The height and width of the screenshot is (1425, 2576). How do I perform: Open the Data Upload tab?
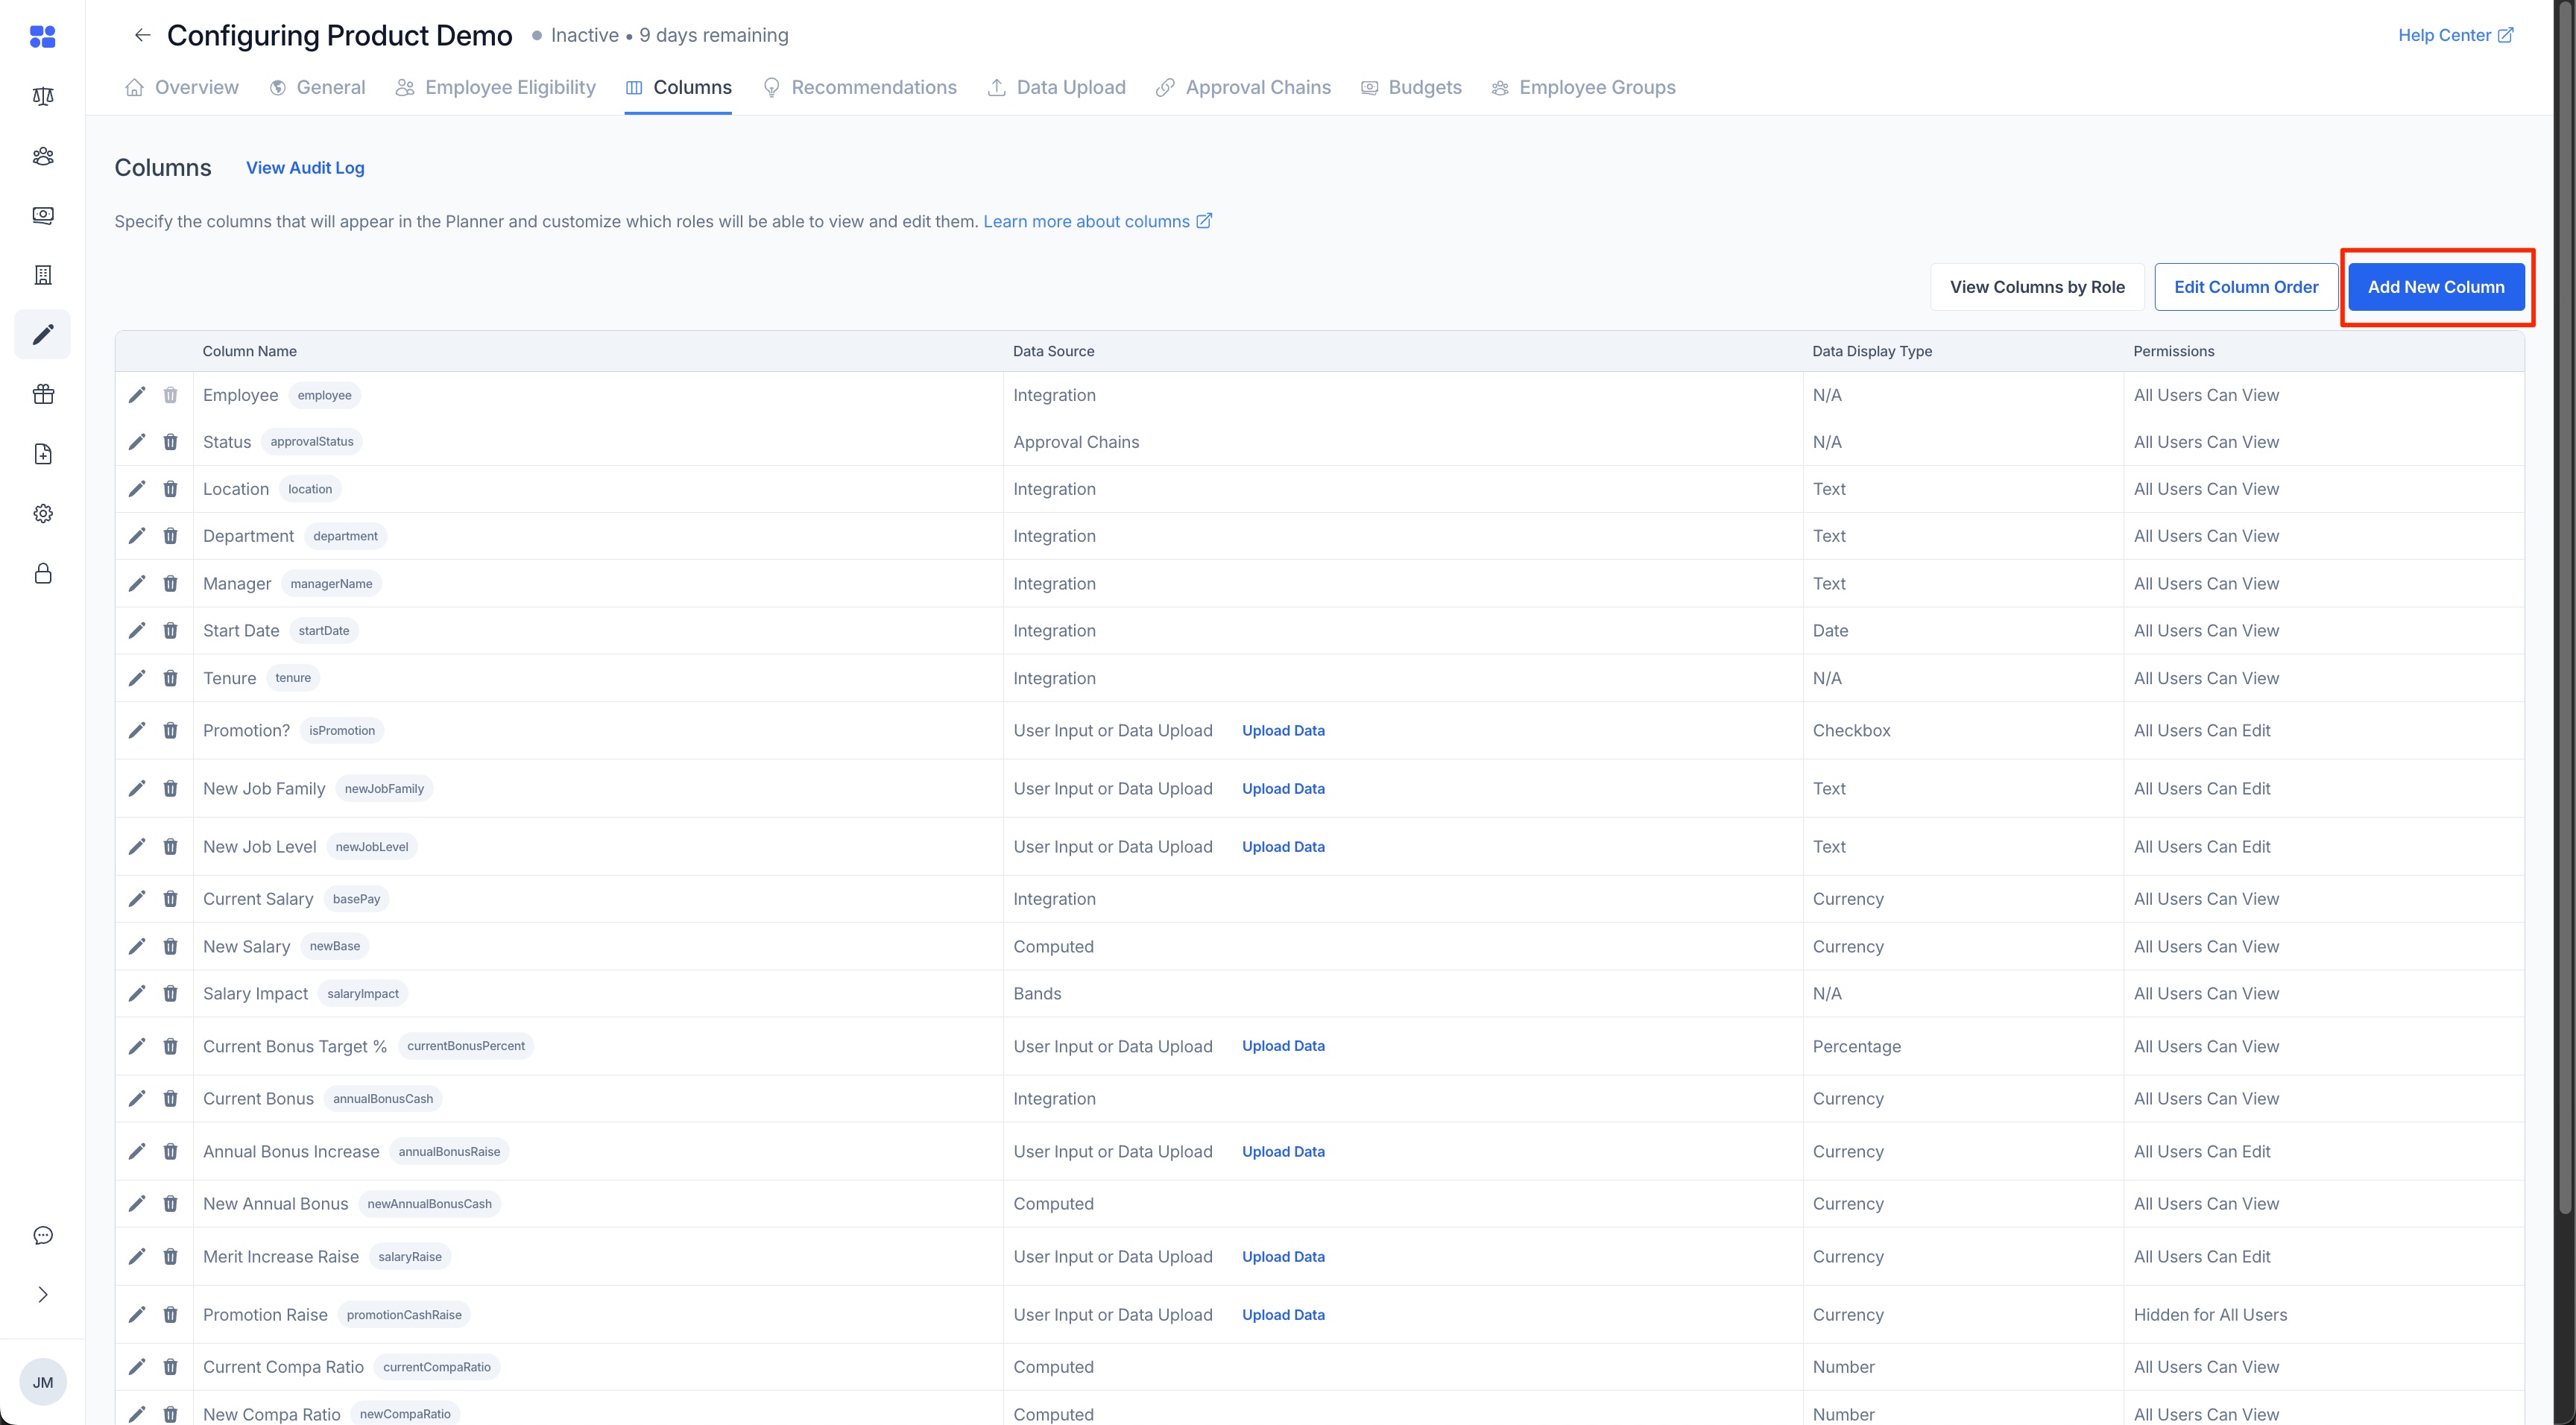click(x=1070, y=87)
